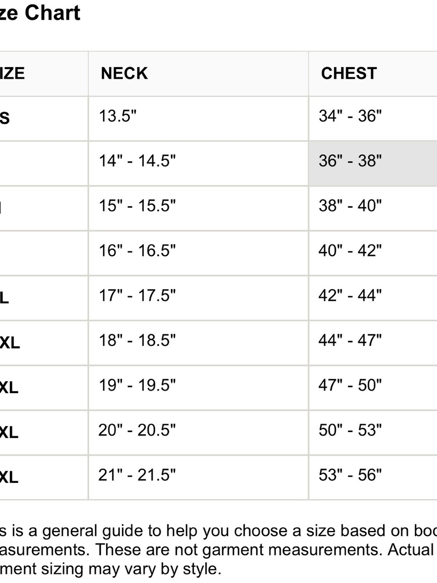Select the 42" - 44" chest cell
Viewport: 437px width, 583px height.
(373, 298)
